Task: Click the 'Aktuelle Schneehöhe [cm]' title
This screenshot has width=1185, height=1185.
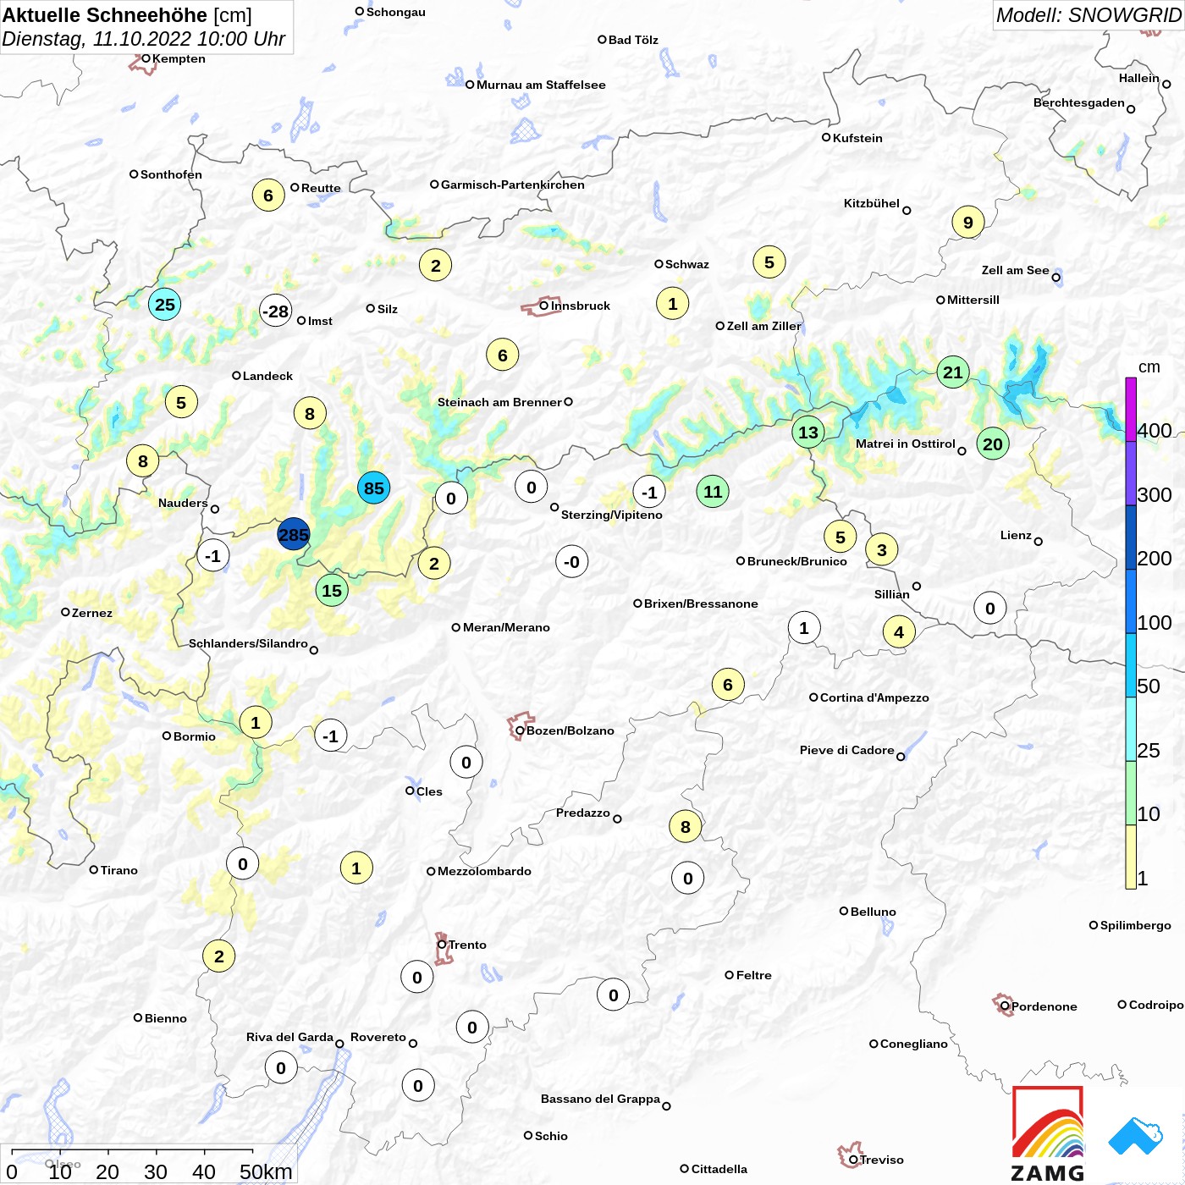Action: (127, 15)
